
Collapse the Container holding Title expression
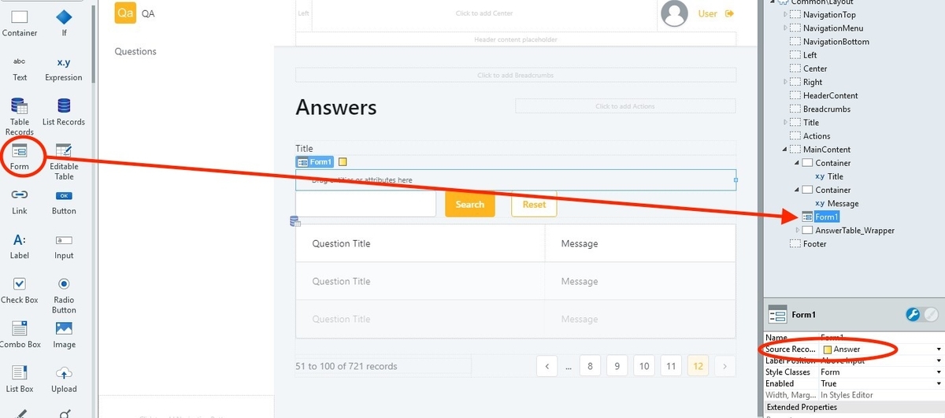pyautogui.click(x=798, y=163)
